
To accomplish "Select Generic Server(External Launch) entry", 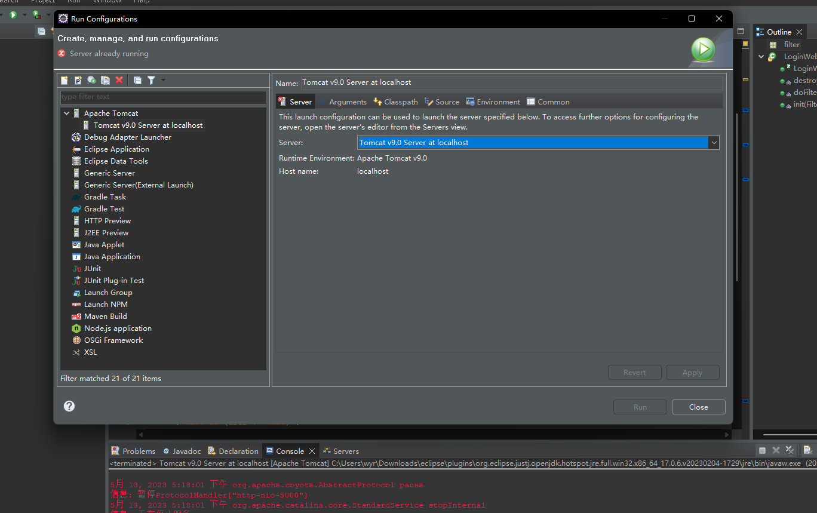I will click(139, 185).
